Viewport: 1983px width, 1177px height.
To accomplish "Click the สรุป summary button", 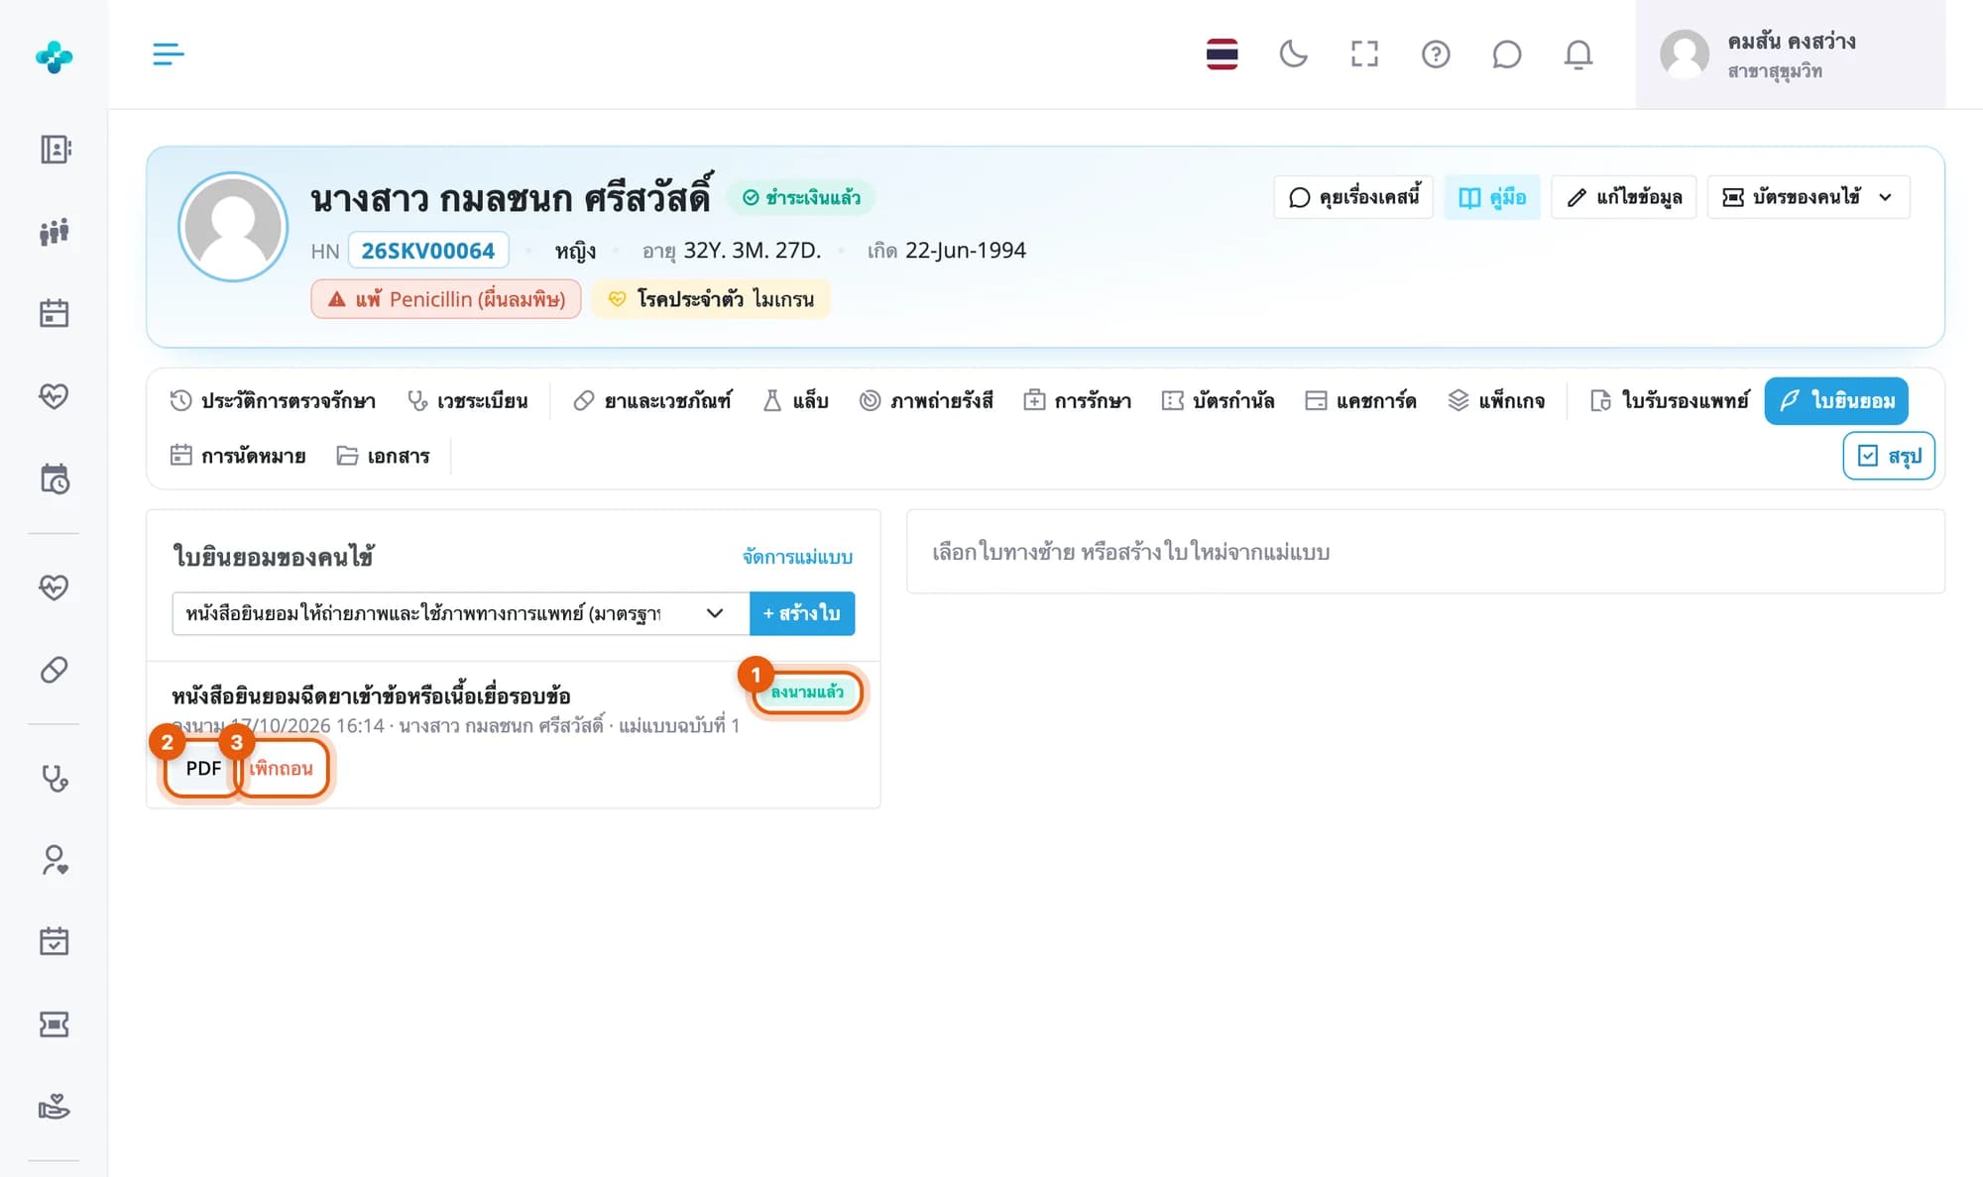I will pyautogui.click(x=1889, y=456).
